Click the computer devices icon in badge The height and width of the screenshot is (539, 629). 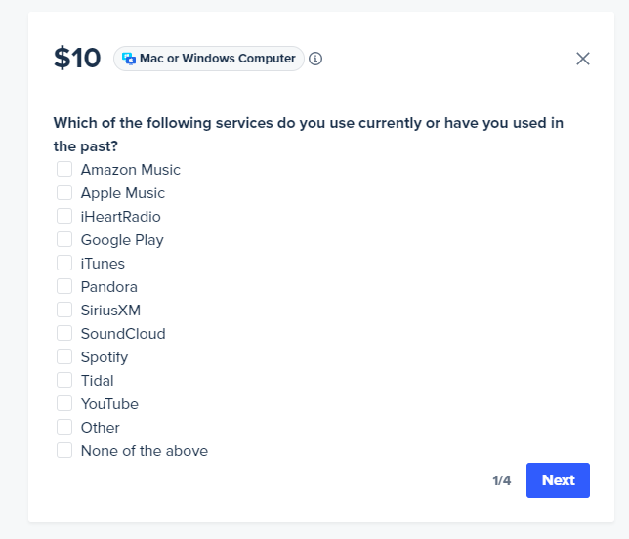(129, 59)
